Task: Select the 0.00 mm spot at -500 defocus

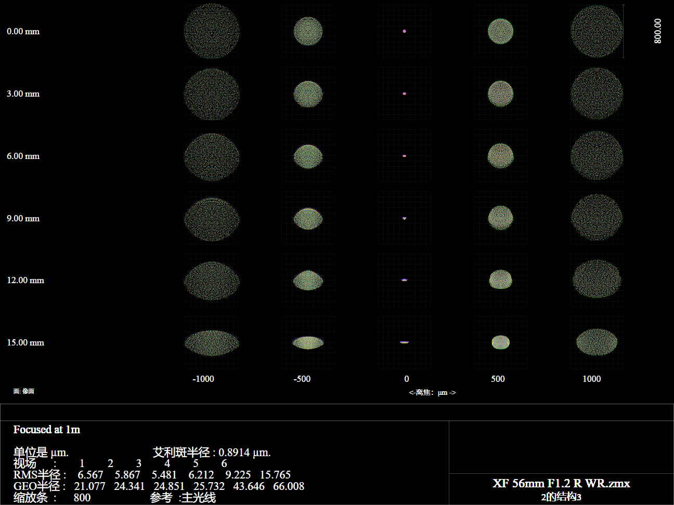Action: (308, 31)
